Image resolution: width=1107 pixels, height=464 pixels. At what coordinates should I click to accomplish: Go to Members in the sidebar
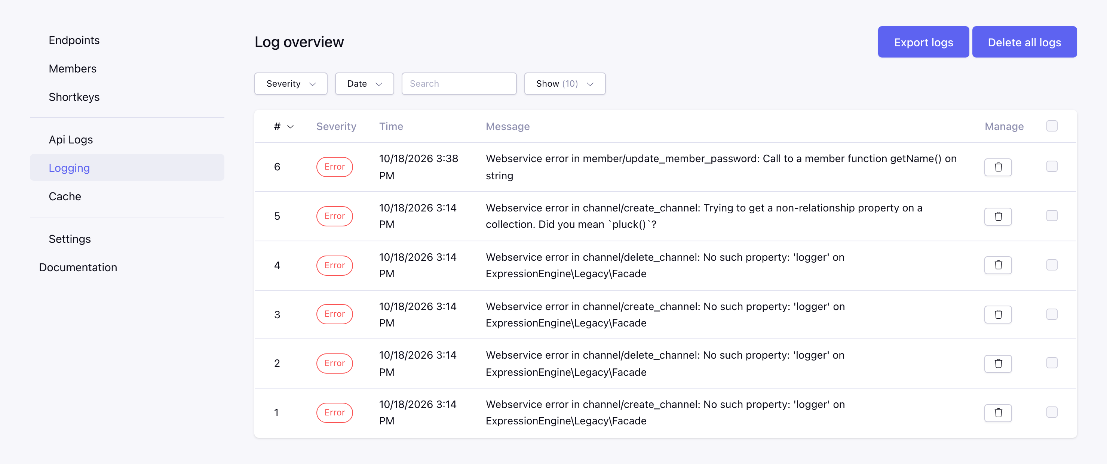[x=73, y=69]
